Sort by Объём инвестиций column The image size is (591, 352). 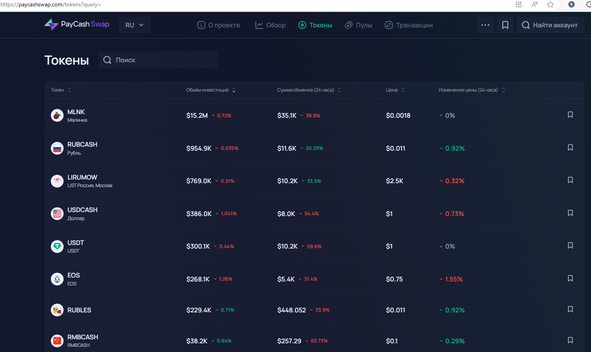tap(211, 90)
